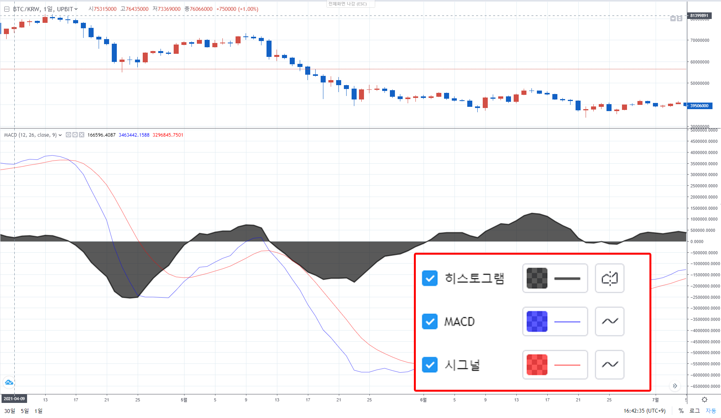Select the signal line style wave icon
Viewport: 721px width, 418px height.
[610, 364]
